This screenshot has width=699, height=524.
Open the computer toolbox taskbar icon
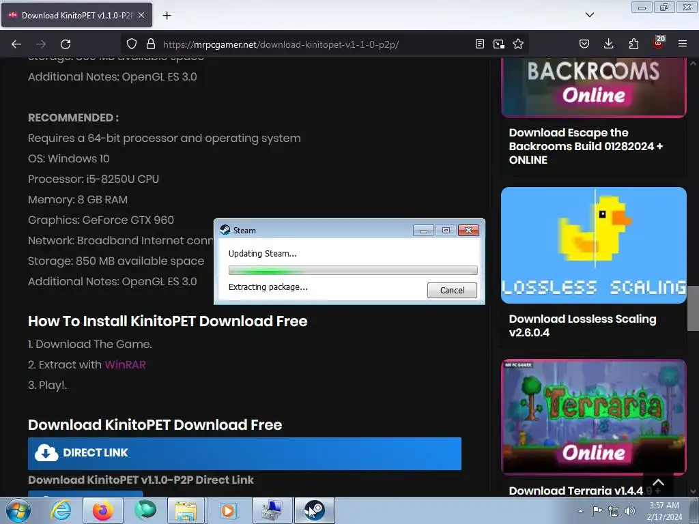pos(272,510)
